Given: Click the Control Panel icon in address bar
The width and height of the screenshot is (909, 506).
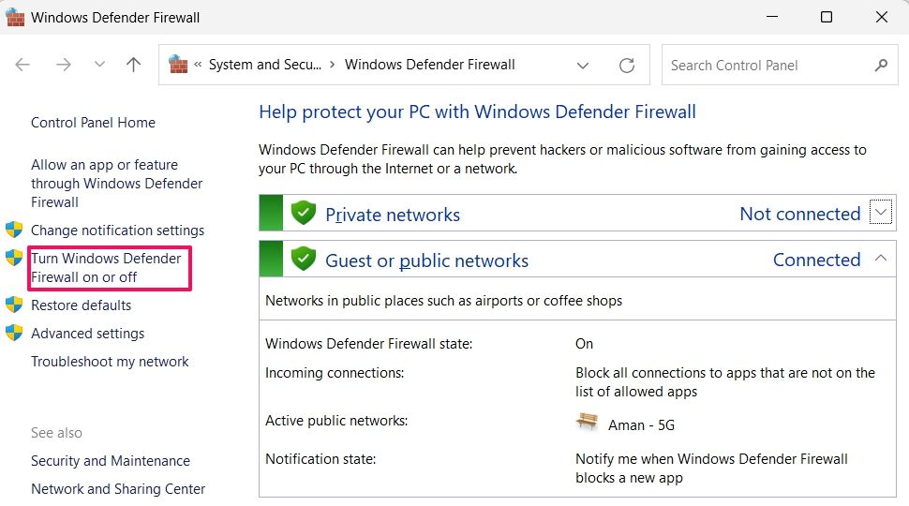Looking at the screenshot, I should coord(178,65).
